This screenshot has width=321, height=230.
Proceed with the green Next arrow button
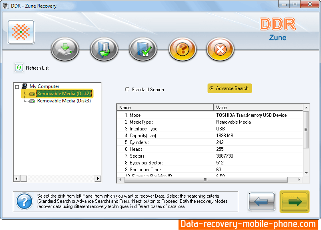295,202
